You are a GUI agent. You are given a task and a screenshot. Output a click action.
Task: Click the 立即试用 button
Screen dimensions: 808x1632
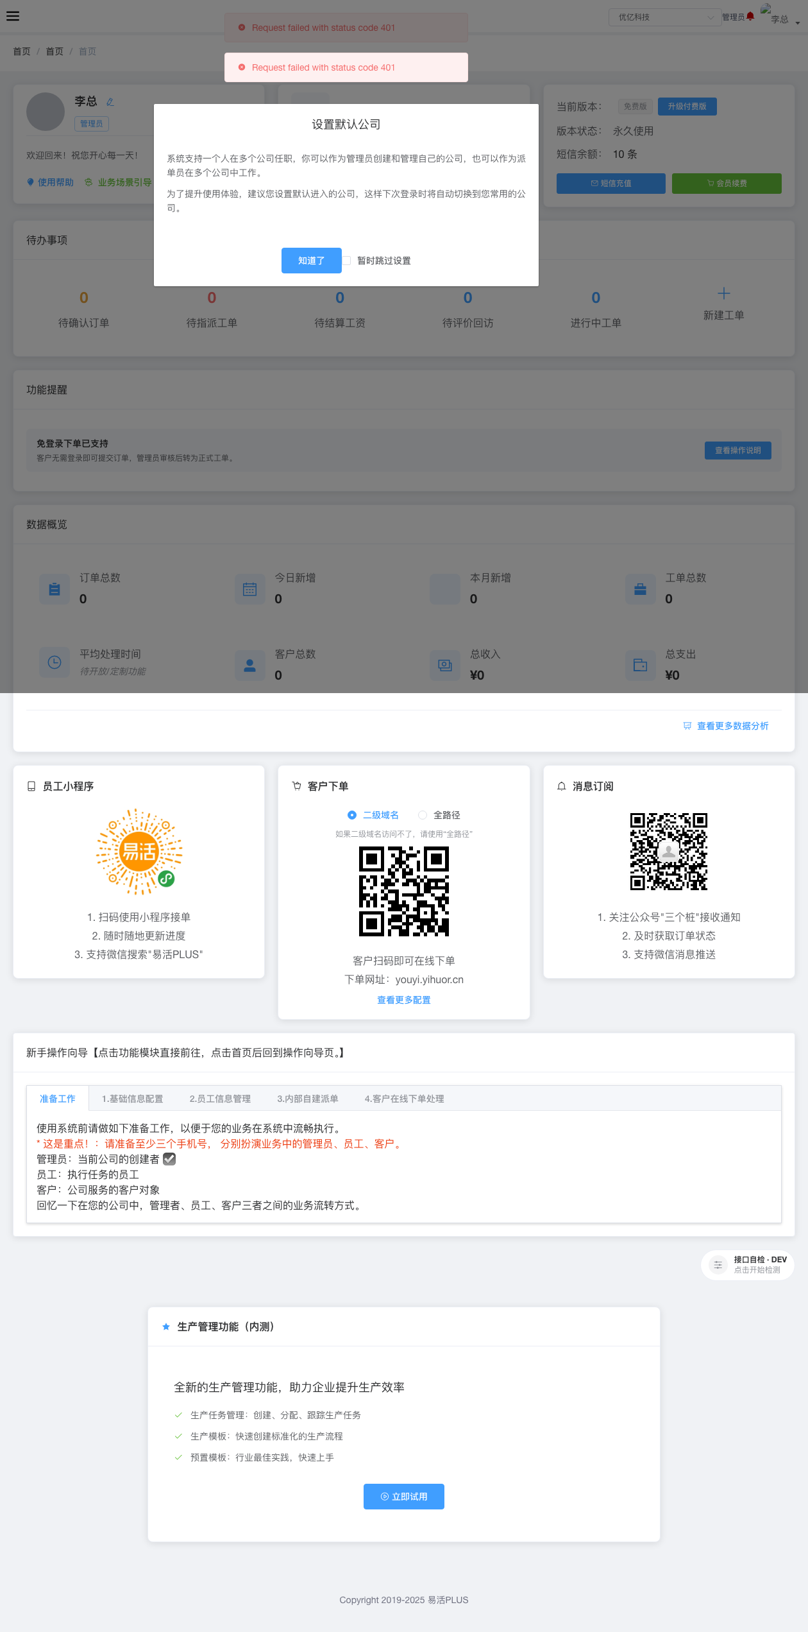coord(404,1497)
